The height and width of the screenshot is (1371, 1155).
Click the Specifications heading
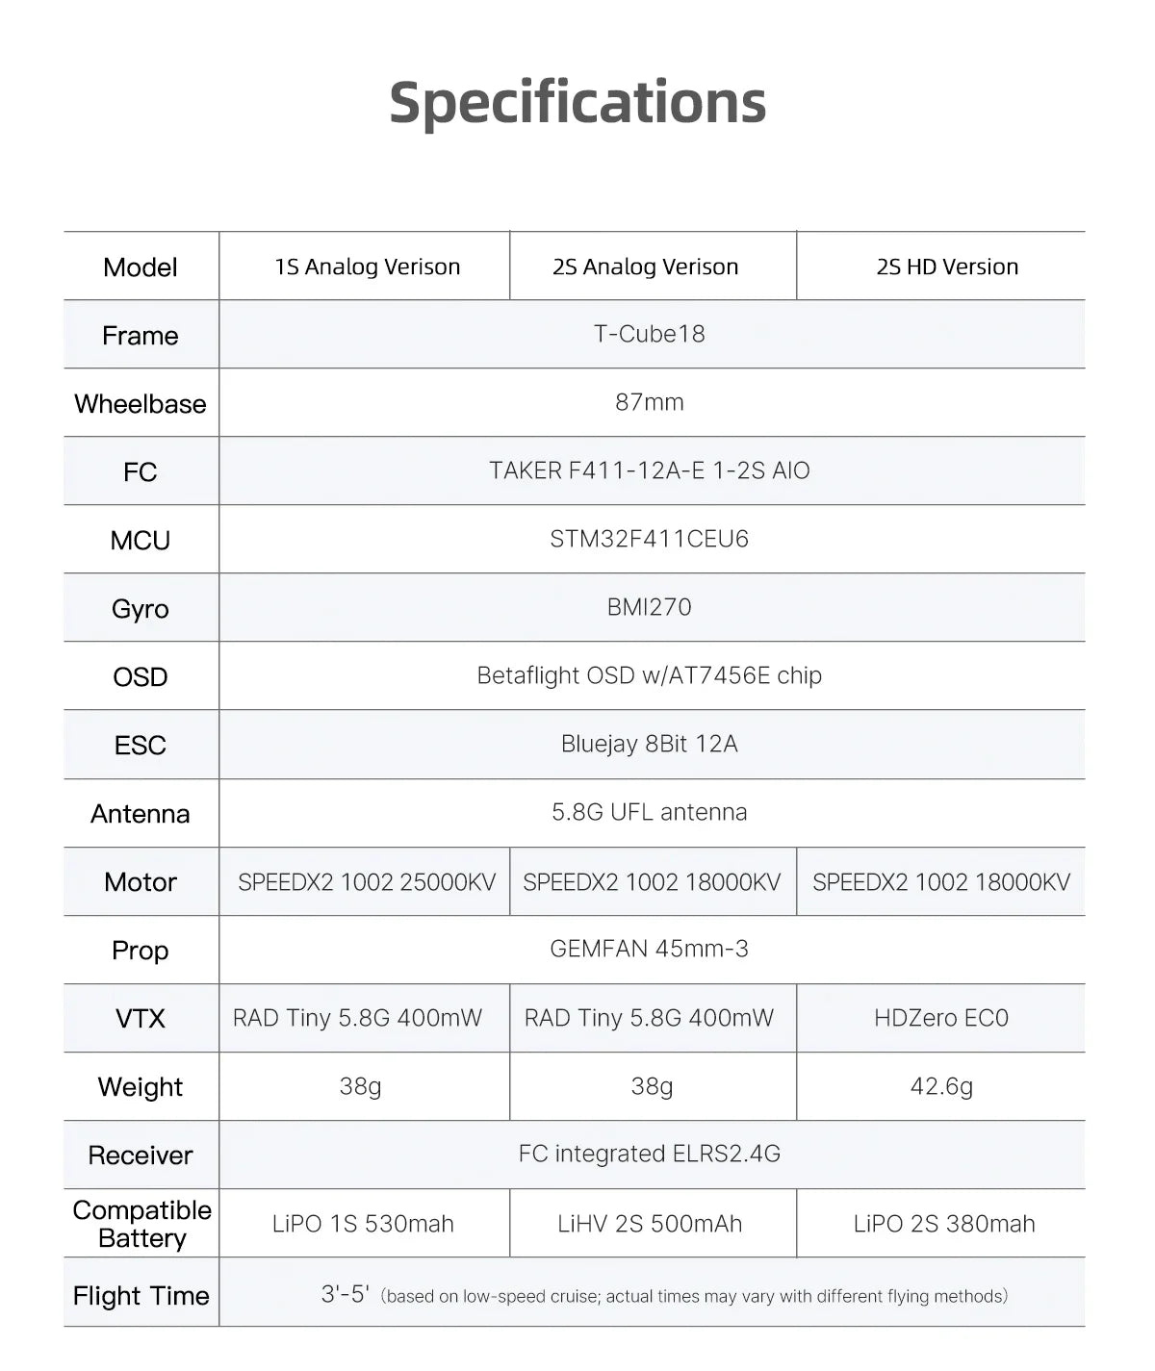click(x=577, y=103)
